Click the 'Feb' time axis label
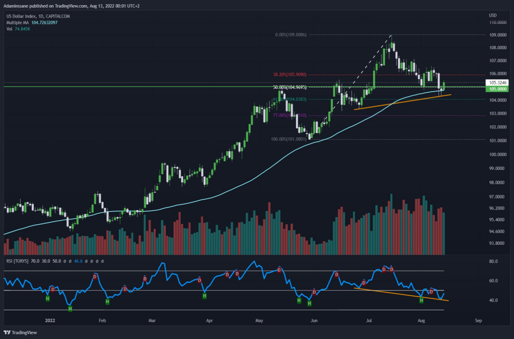 (102, 320)
